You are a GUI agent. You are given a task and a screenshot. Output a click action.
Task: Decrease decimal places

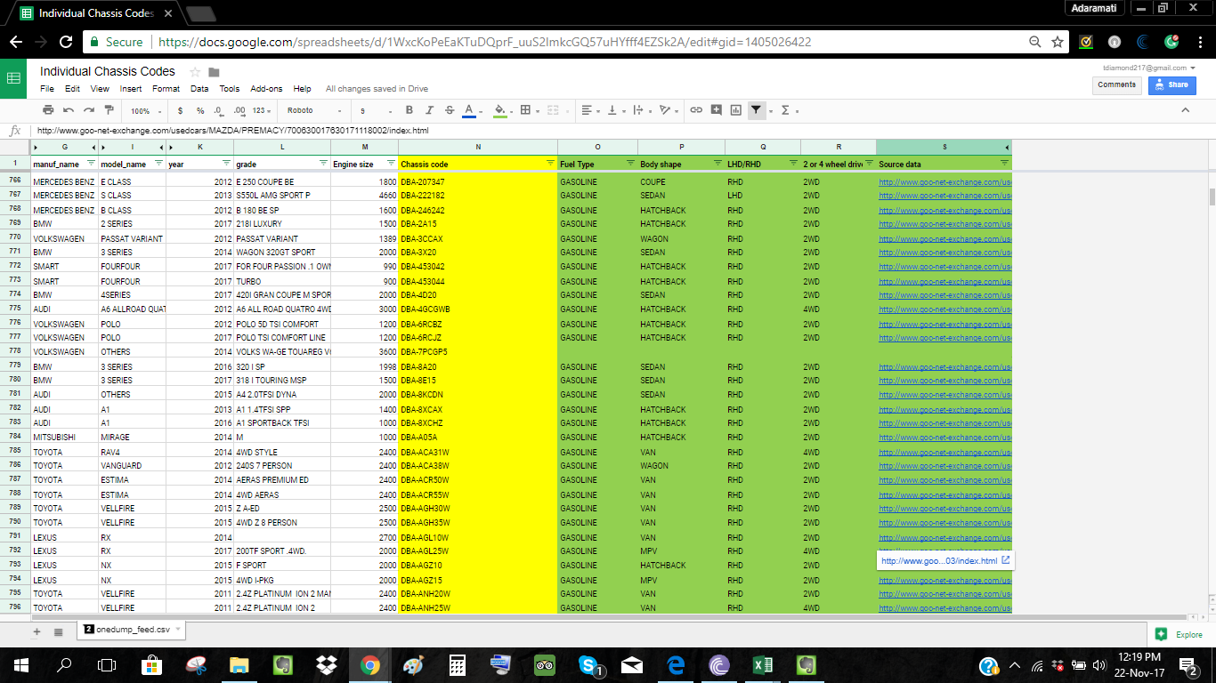click(x=220, y=110)
